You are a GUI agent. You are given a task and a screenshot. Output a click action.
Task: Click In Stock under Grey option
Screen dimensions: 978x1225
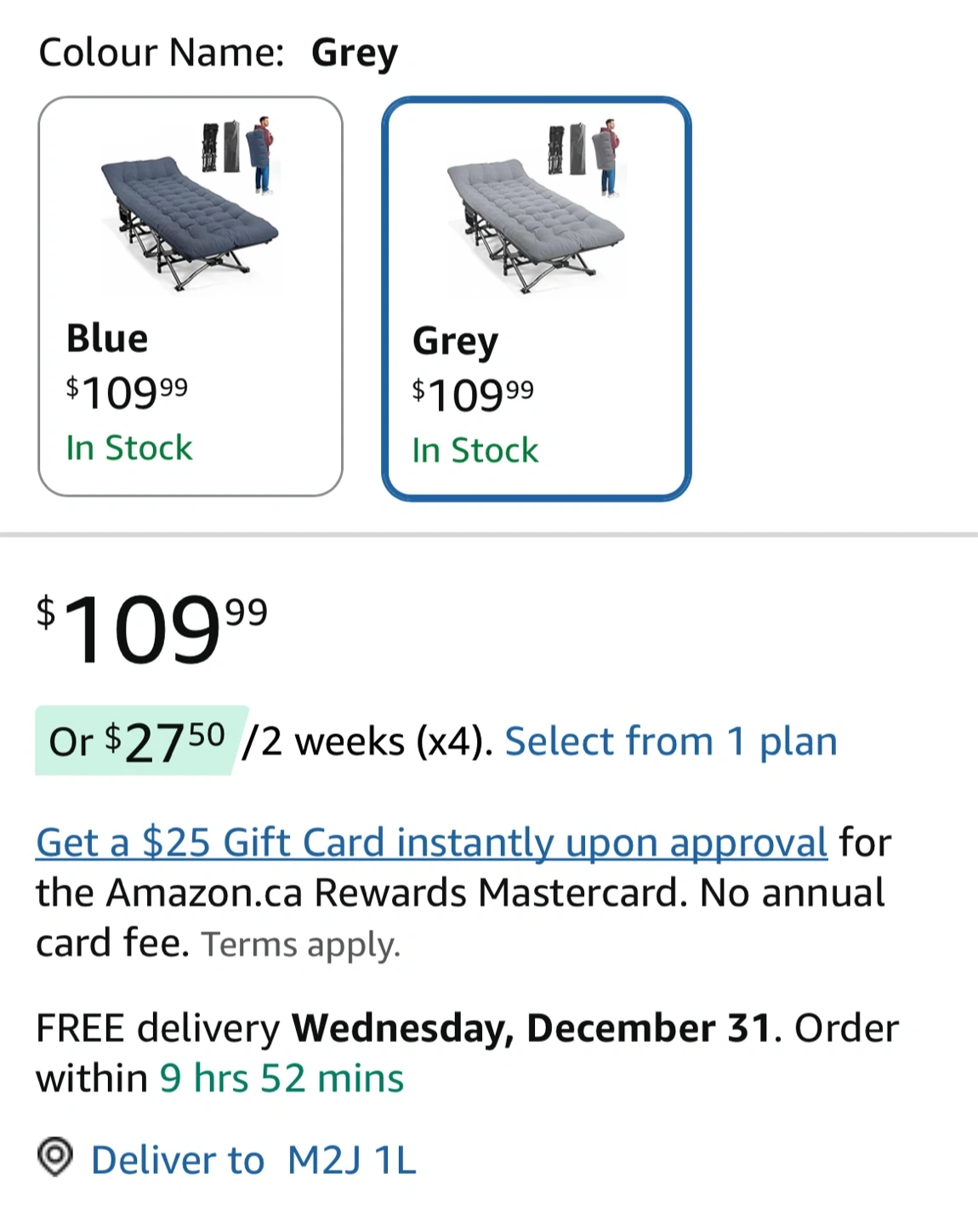point(475,451)
